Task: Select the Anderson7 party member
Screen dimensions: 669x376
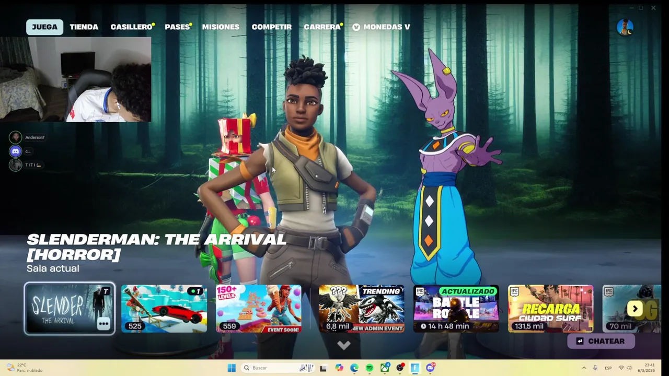Action: coord(27,137)
